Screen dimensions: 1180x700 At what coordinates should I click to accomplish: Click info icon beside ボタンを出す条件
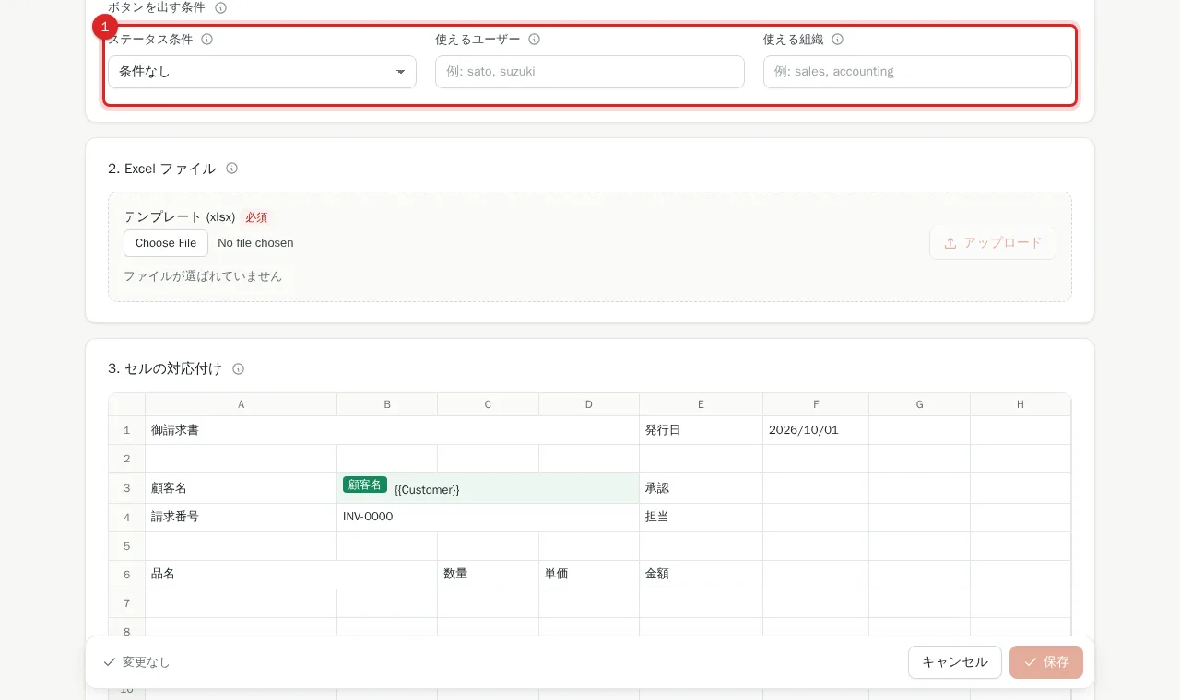(x=220, y=7)
